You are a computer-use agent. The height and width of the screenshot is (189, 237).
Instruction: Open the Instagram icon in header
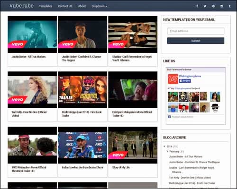click(222, 6)
